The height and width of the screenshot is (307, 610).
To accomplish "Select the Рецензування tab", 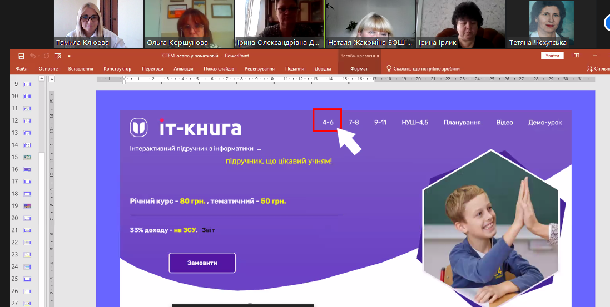I will tap(260, 69).
